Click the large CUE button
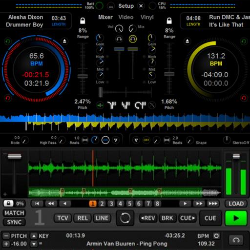250x250 pixels. coord(210,218)
